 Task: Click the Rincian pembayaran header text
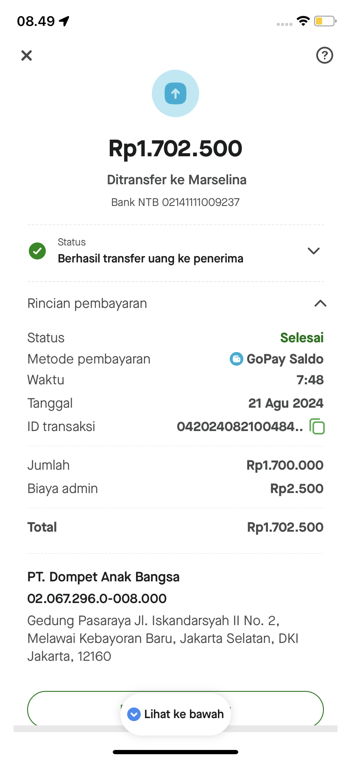click(87, 304)
